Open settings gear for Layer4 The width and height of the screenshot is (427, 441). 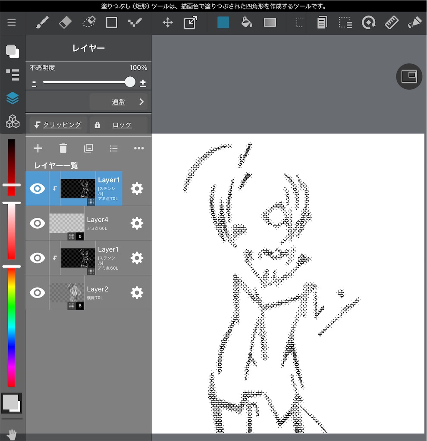click(x=137, y=224)
